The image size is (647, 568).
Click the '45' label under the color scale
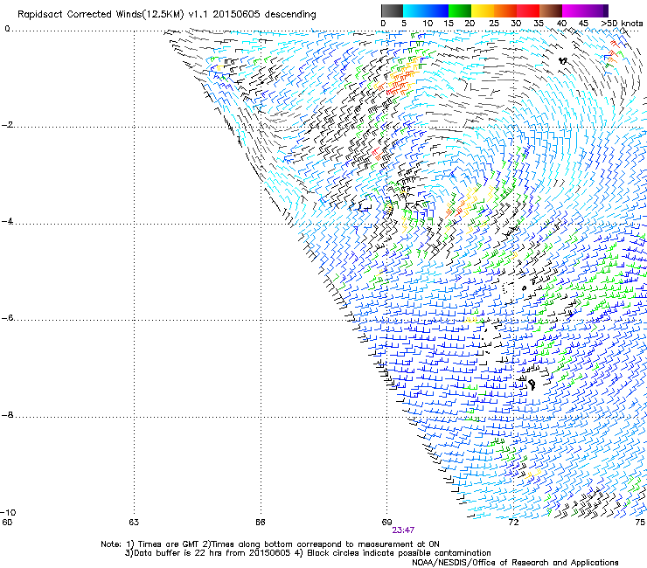(583, 24)
